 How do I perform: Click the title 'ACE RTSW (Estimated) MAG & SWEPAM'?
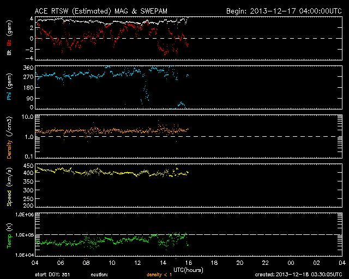[x=101, y=11]
